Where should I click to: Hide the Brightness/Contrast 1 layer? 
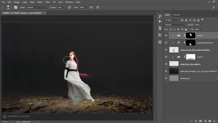[x=166, y=43]
